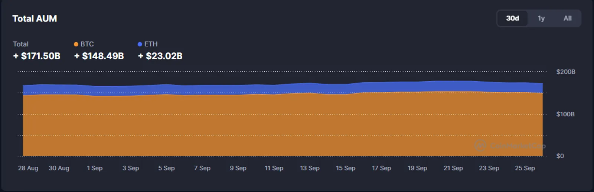Click the 28 Aug date label
Viewport: 594px width, 192px height.
pyautogui.click(x=28, y=168)
